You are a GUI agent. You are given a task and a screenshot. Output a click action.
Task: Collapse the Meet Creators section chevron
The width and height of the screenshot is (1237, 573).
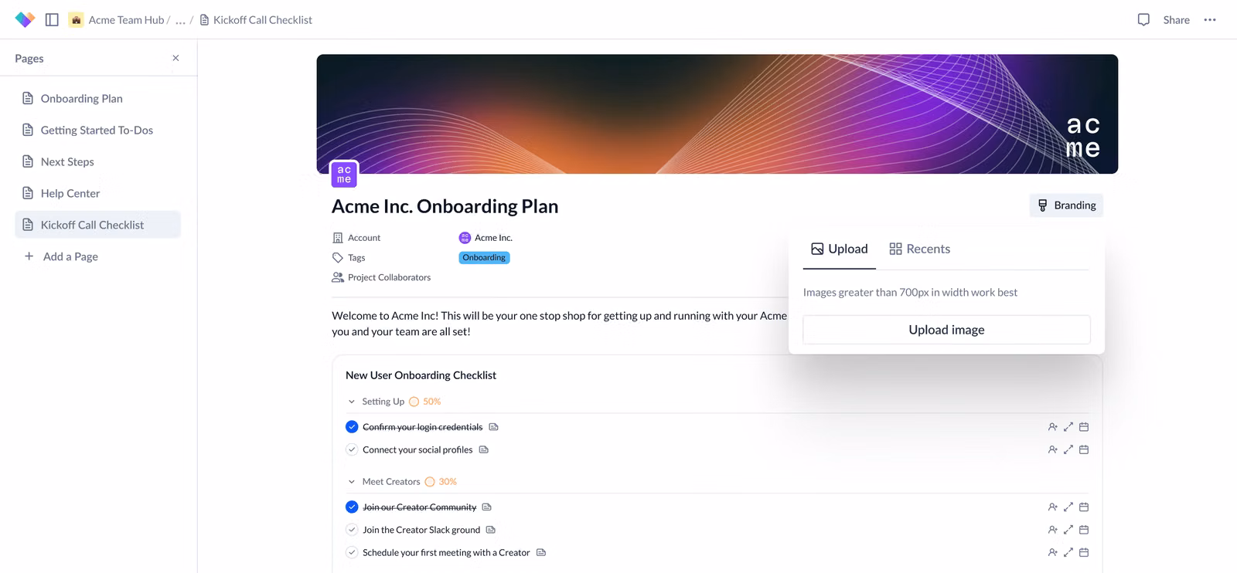point(352,482)
